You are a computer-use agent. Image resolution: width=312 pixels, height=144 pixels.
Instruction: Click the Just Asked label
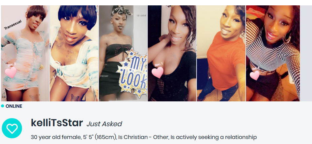point(104,124)
